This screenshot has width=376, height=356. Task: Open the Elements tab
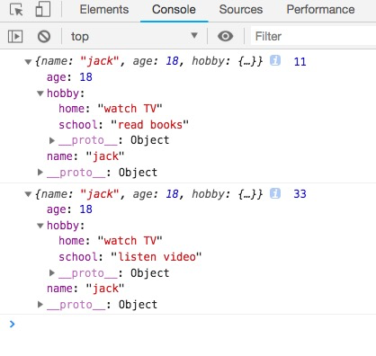coord(104,9)
